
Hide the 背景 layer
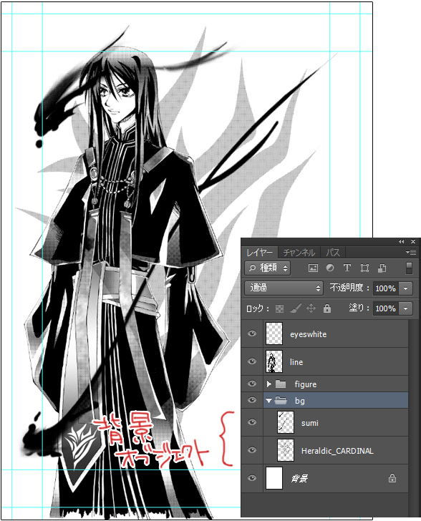tap(252, 478)
